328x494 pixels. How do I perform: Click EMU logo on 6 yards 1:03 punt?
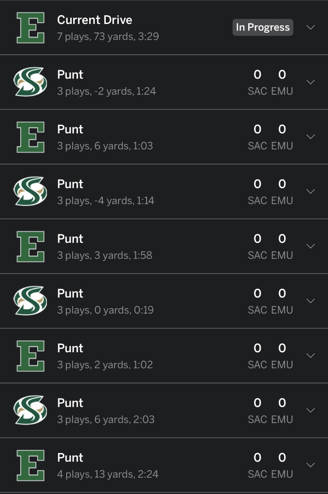[x=31, y=137]
